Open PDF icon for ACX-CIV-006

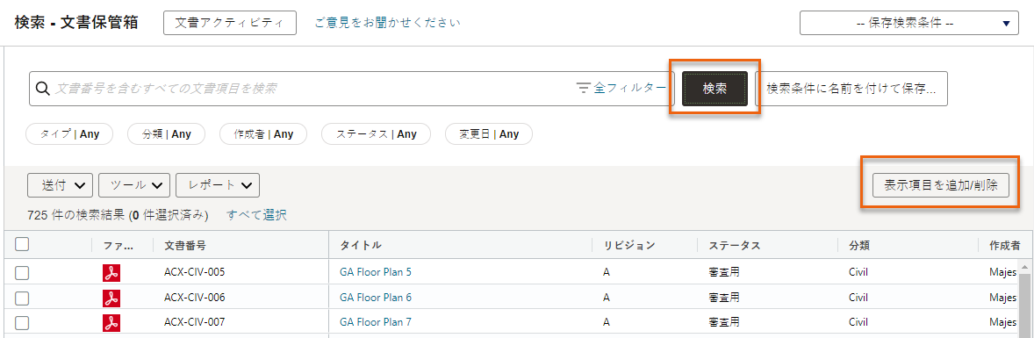point(111,298)
